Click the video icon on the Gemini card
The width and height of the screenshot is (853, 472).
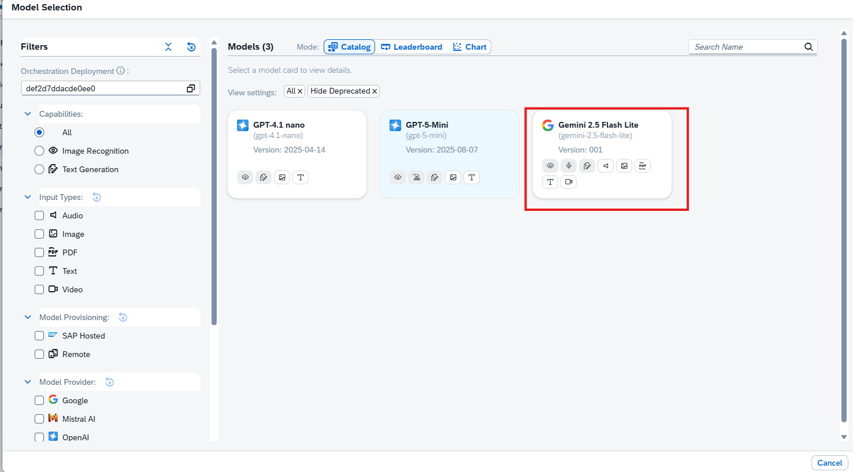[x=569, y=182]
